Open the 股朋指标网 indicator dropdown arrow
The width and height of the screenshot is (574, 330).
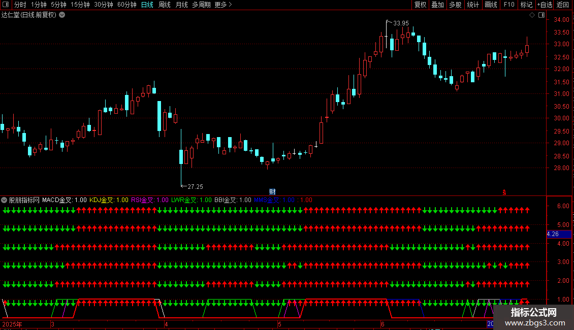tap(4, 200)
